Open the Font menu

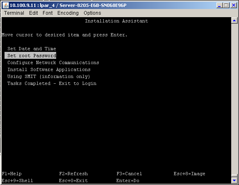coord(48,13)
